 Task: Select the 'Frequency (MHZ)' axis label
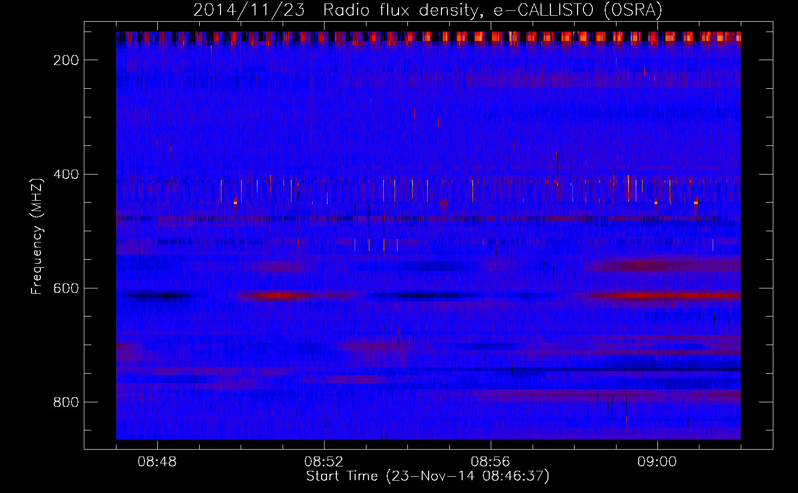tap(36, 236)
